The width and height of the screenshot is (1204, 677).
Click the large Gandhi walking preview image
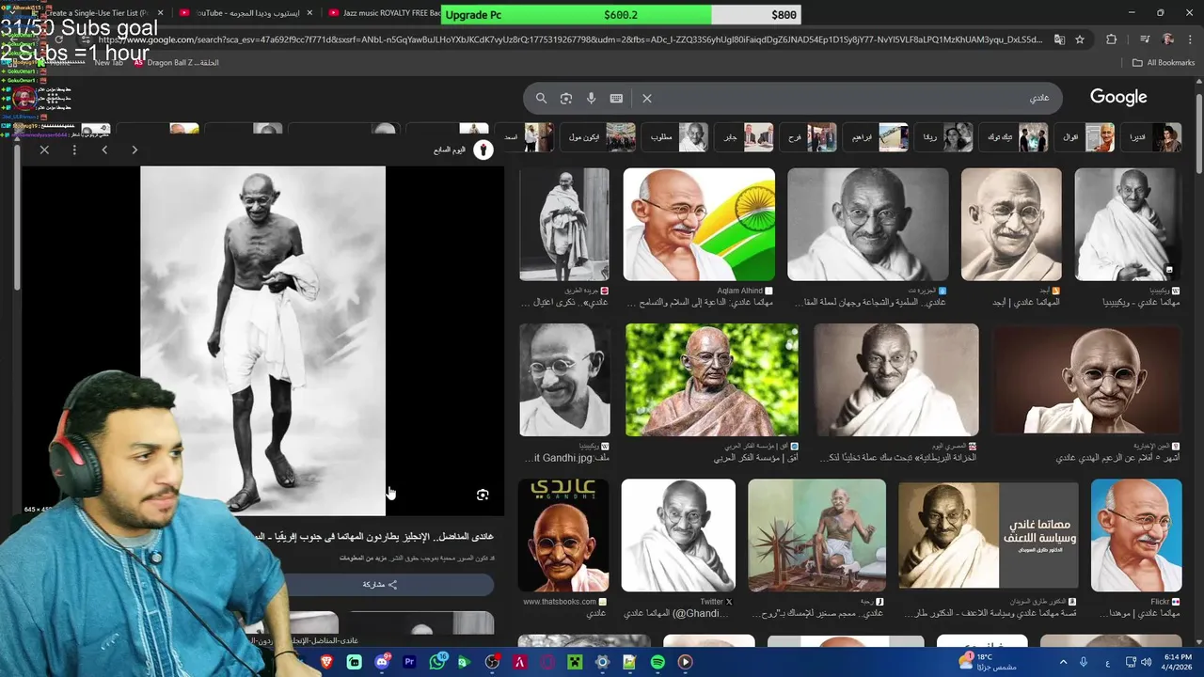(x=262, y=340)
